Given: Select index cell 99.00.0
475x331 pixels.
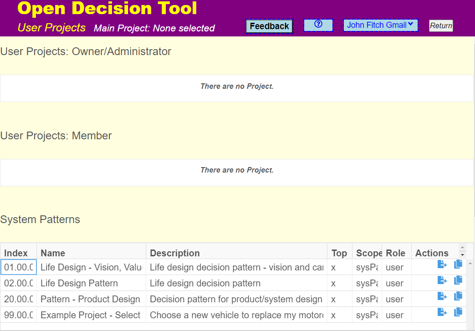Looking at the screenshot, I should pos(19,315).
